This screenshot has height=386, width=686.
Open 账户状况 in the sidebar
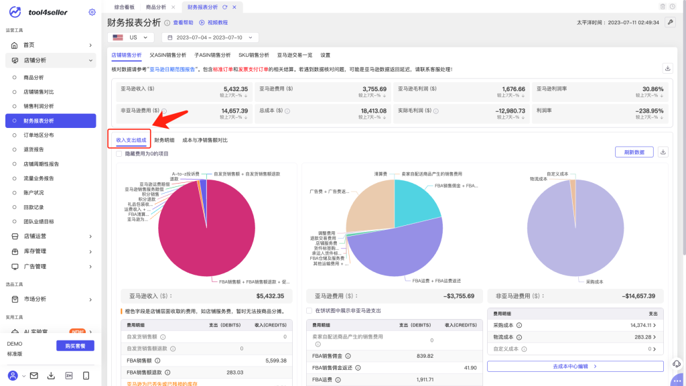click(x=33, y=192)
